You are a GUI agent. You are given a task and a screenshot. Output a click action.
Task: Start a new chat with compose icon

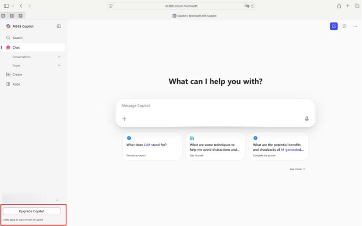(334, 26)
